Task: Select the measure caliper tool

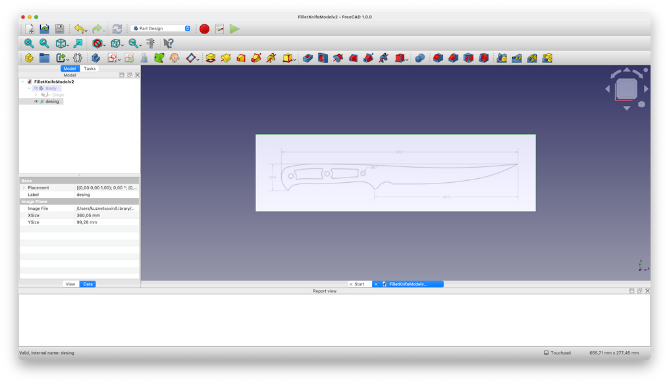Action: point(150,43)
